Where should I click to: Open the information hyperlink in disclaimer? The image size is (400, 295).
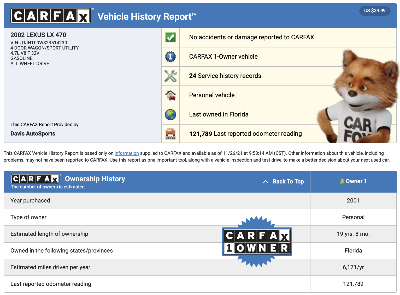pos(127,153)
